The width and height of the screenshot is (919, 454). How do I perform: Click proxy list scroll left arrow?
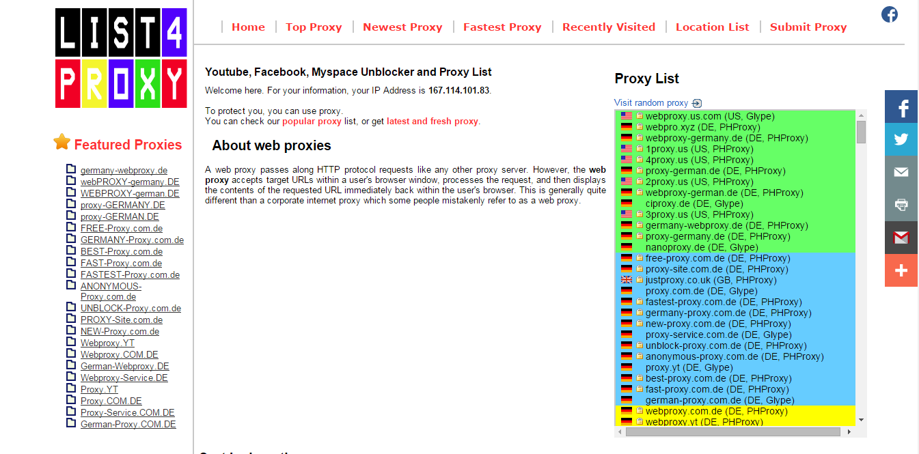(620, 431)
